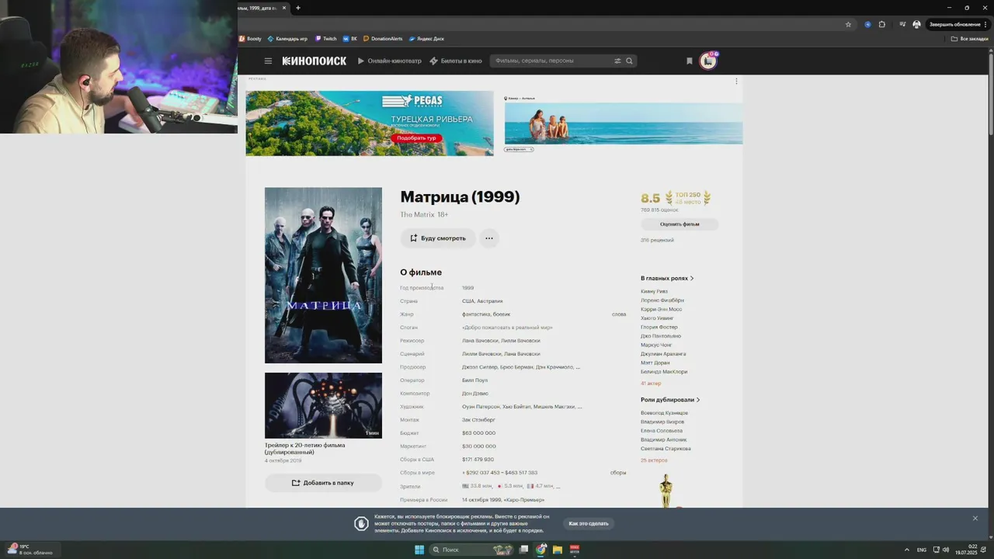Image resolution: width=994 pixels, height=559 pixels.
Task: Open weather widget on taskbar
Action: (31, 550)
